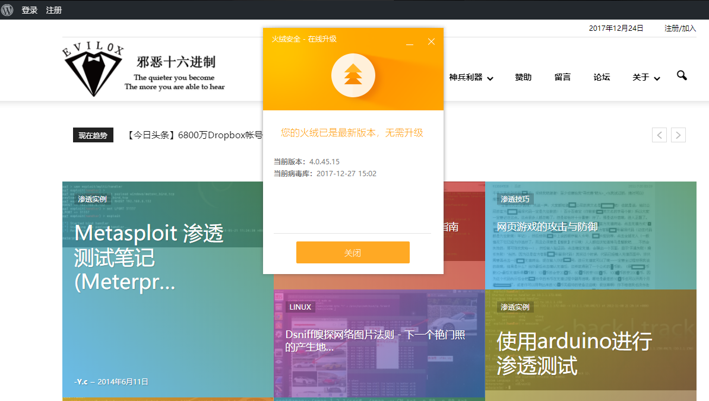Show next trending item arrow

[678, 135]
